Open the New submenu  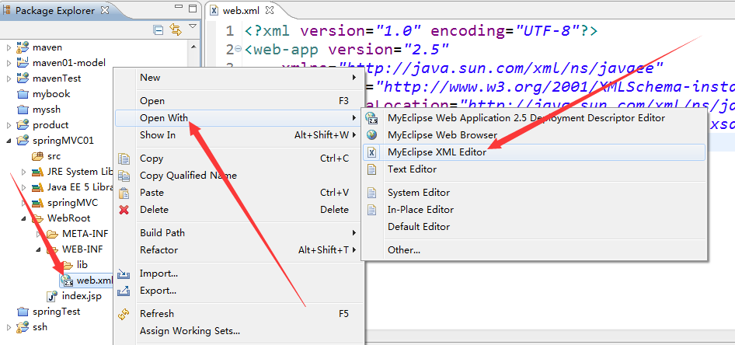pyautogui.click(x=239, y=78)
